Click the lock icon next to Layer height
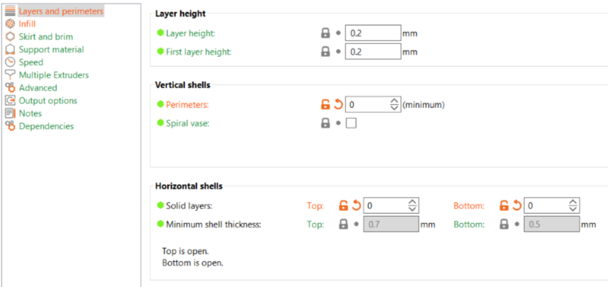This screenshot has height=287, width=608. 325,33
